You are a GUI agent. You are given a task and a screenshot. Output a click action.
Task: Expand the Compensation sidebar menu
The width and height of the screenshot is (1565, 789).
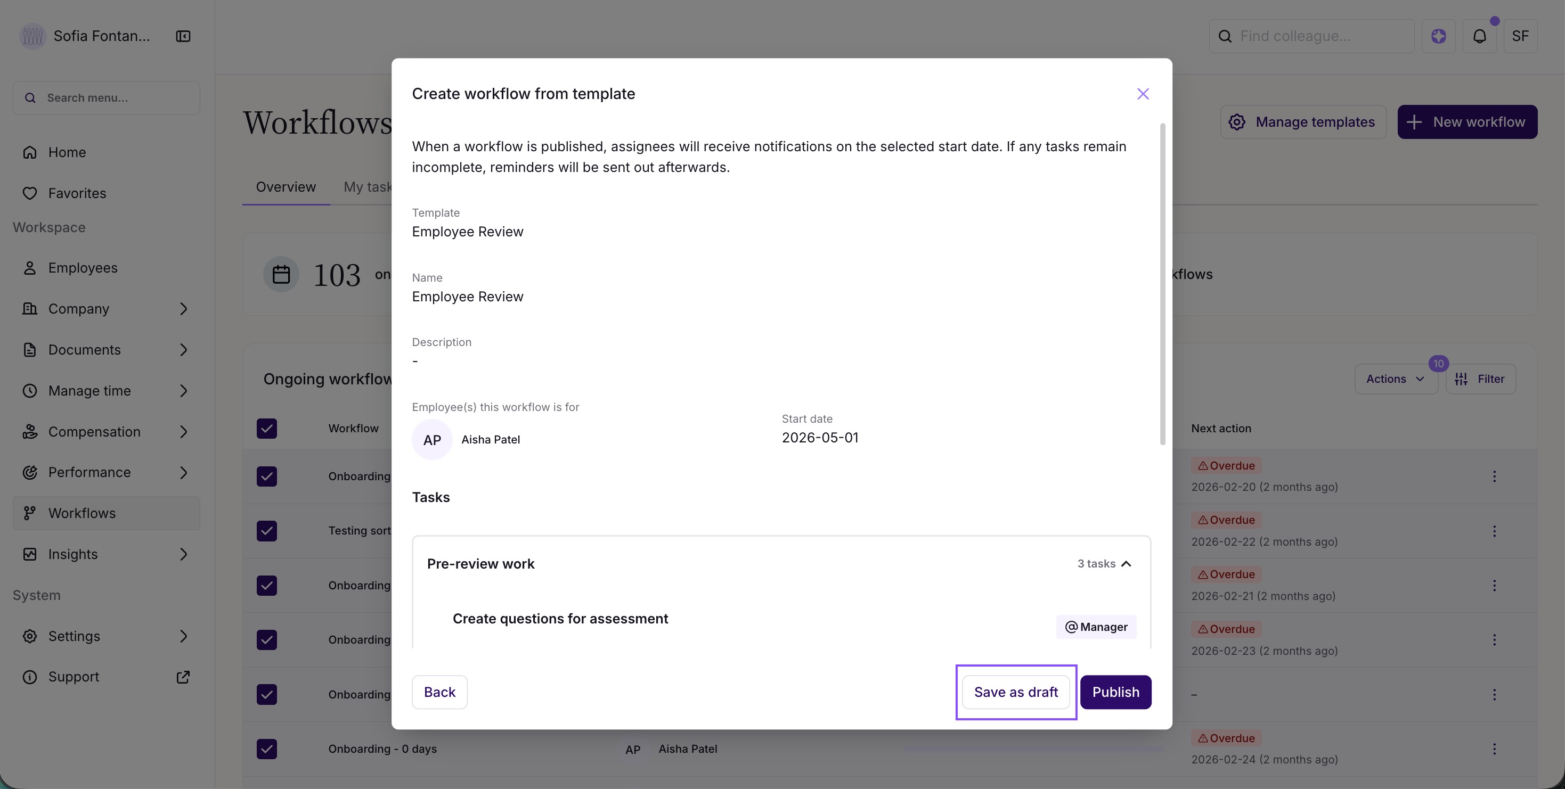[x=183, y=432]
